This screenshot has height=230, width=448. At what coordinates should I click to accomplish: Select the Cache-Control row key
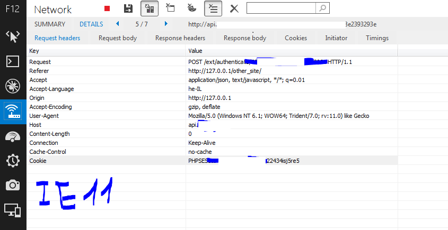point(48,152)
